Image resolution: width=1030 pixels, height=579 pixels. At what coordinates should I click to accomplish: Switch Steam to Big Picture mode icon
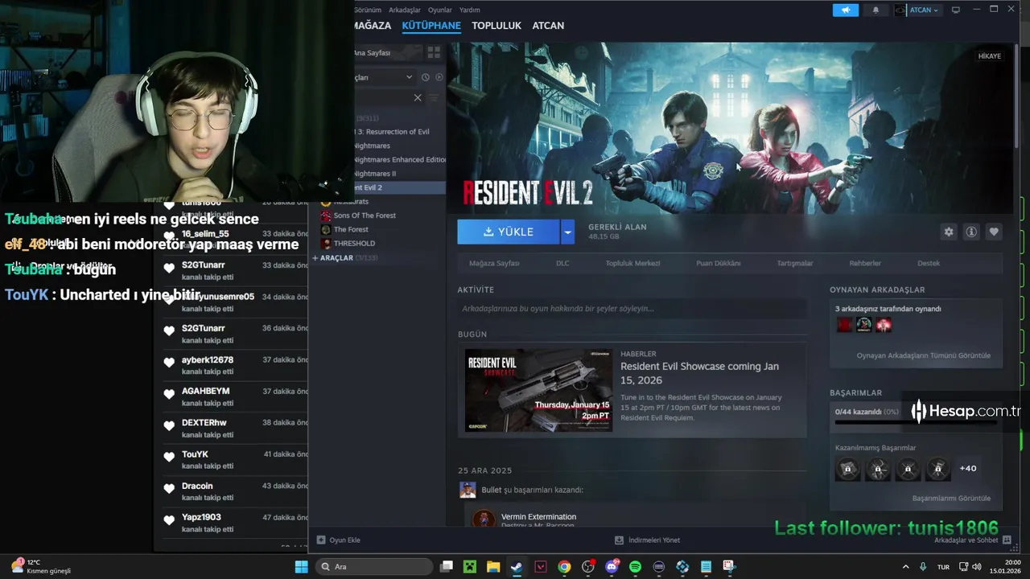(x=956, y=10)
